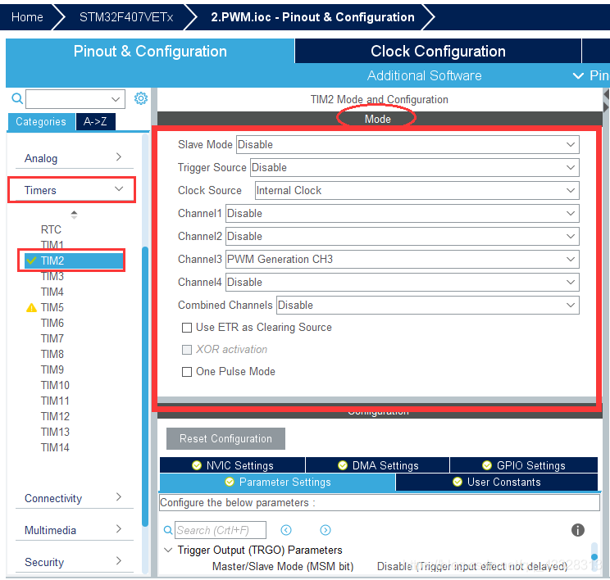The width and height of the screenshot is (610, 580).
Task: Click the TIM5 warning triangle icon
Action: coord(31,308)
